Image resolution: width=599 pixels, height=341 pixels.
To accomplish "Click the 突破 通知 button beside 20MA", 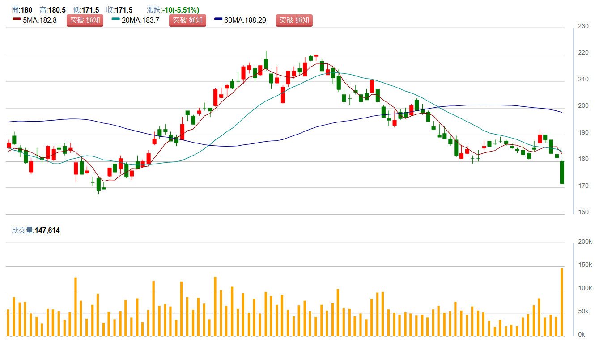I will pos(187,20).
